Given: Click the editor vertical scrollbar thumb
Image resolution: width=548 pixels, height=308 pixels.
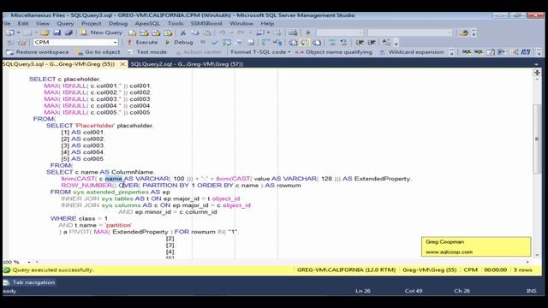Looking at the screenshot, I should [x=537, y=139].
